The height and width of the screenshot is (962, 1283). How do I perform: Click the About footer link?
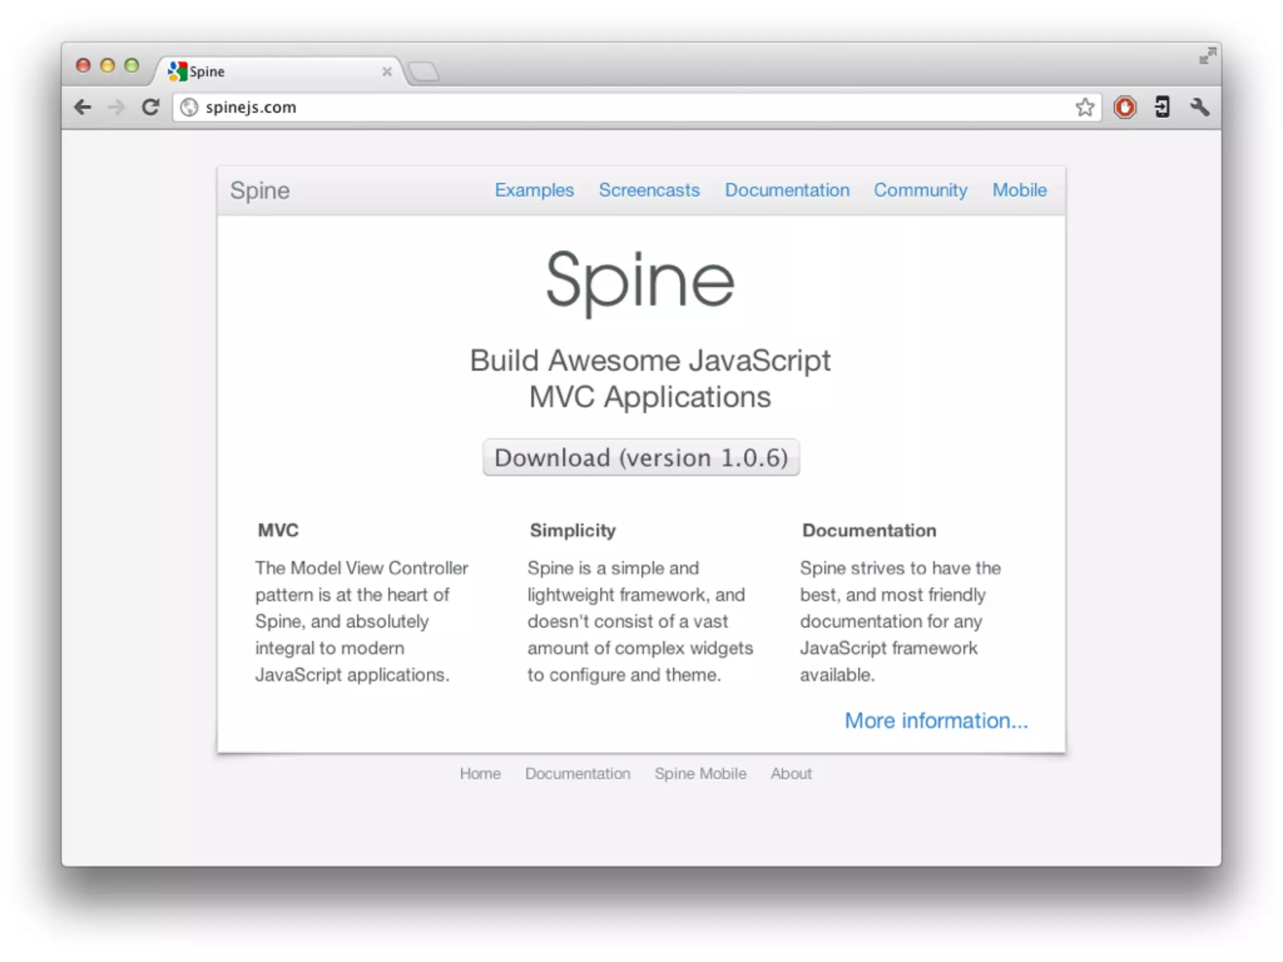pyautogui.click(x=791, y=773)
